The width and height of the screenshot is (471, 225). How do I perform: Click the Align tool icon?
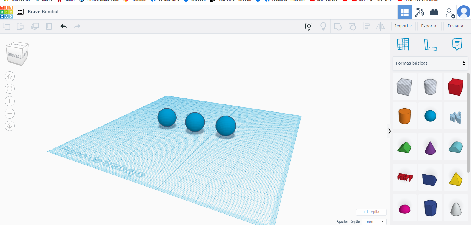click(x=367, y=27)
